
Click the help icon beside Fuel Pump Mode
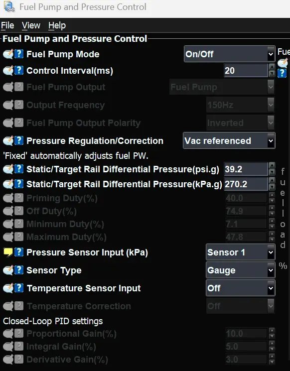point(19,54)
